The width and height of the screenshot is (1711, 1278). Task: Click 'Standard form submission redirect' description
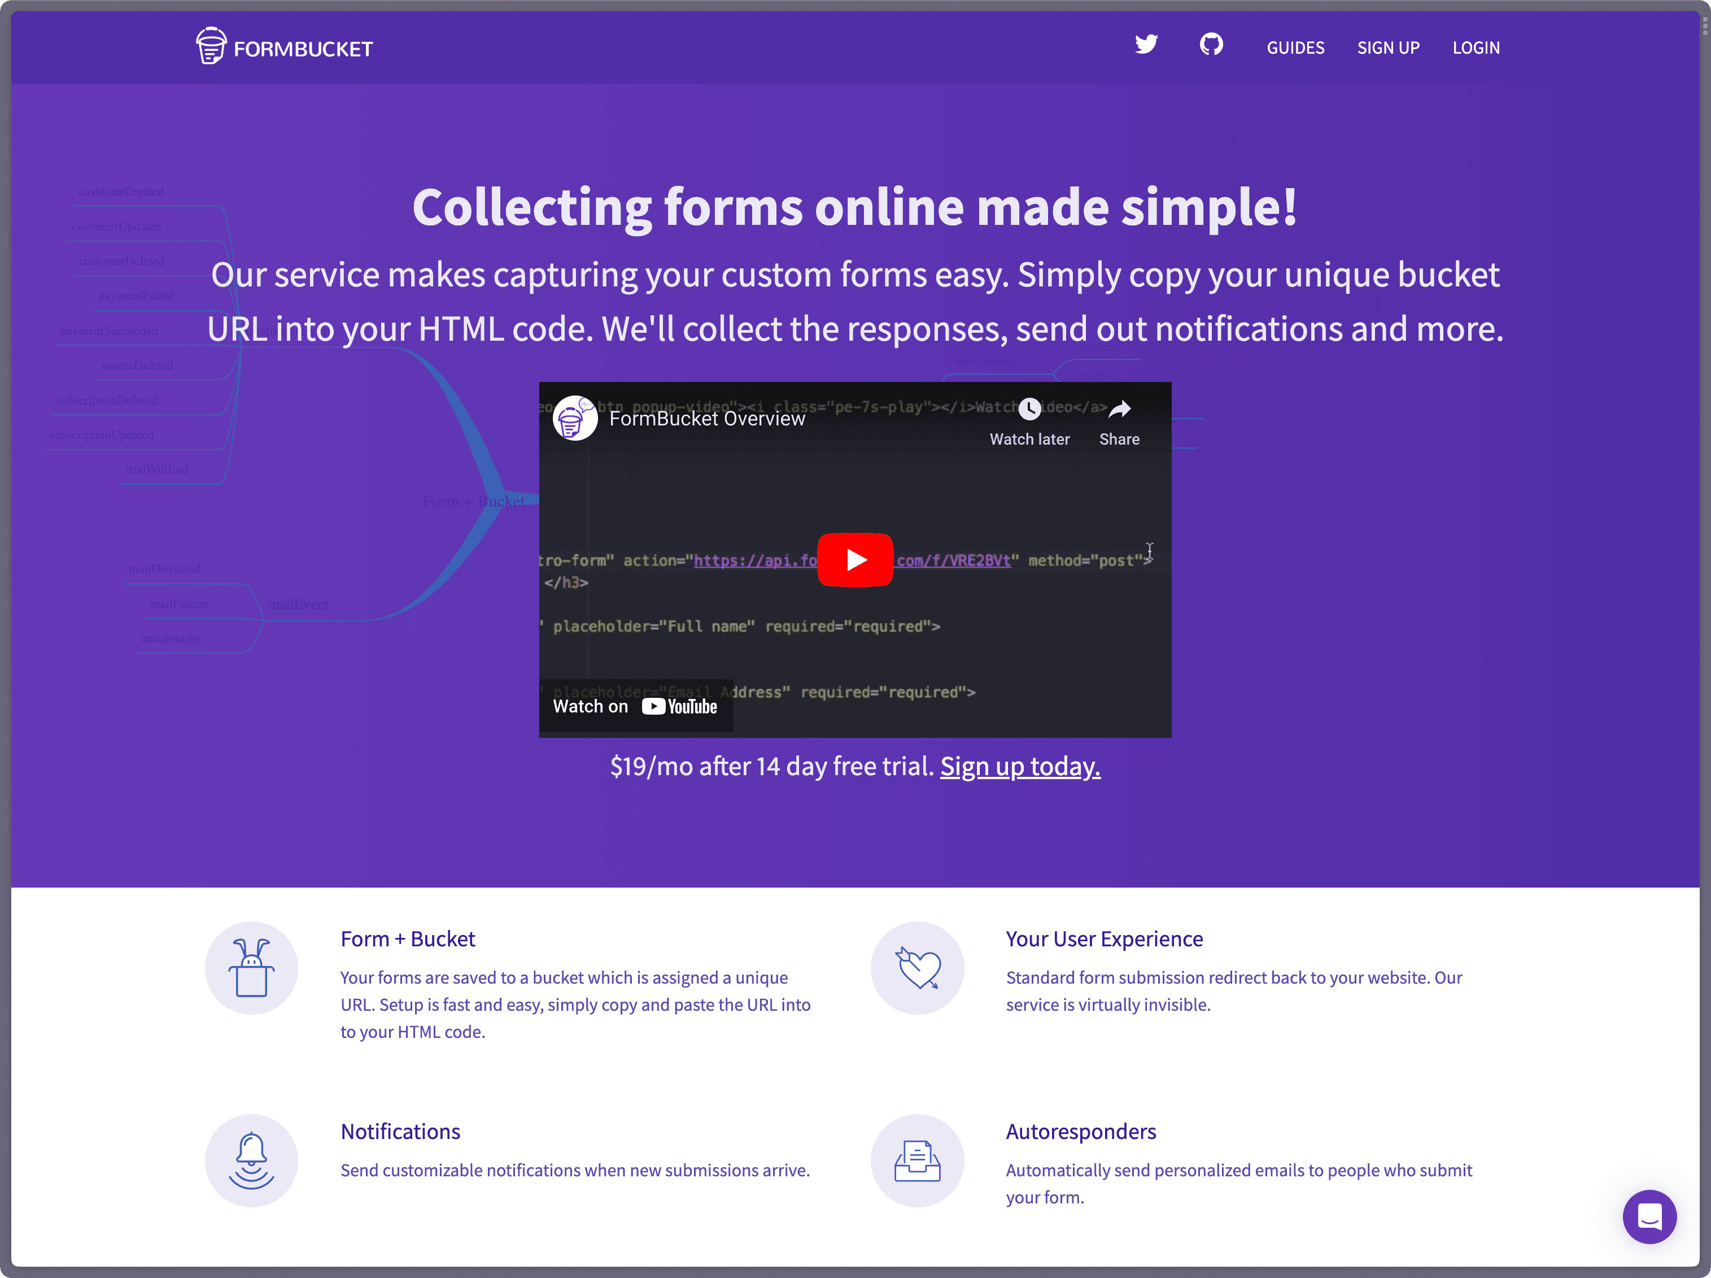pyautogui.click(x=1234, y=990)
